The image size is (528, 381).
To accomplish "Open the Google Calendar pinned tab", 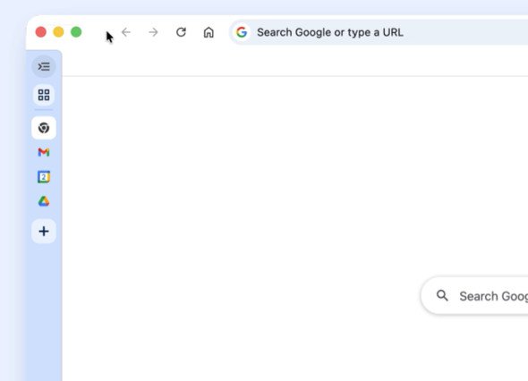I will (44, 177).
